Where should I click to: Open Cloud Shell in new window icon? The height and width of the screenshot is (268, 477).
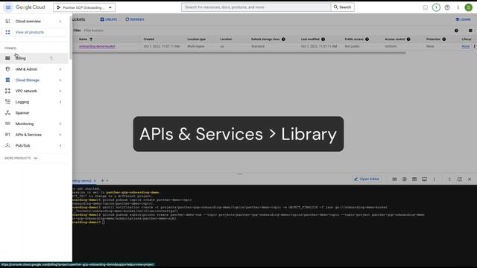pos(459,179)
